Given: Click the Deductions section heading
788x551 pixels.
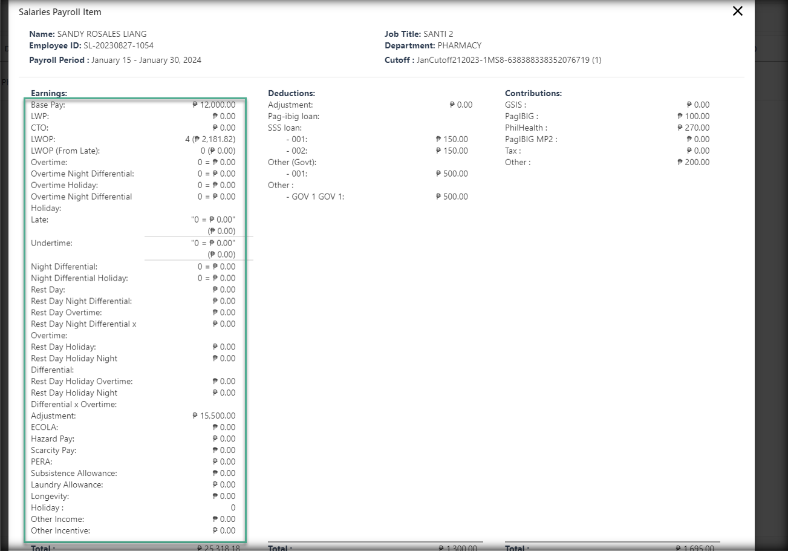Looking at the screenshot, I should coord(291,93).
